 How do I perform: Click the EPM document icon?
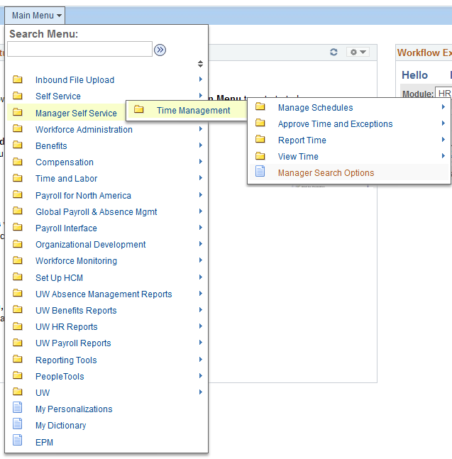18,441
